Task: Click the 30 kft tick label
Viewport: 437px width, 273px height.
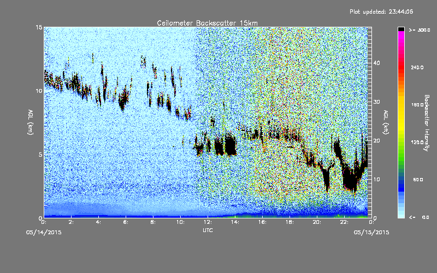Action: click(x=376, y=102)
